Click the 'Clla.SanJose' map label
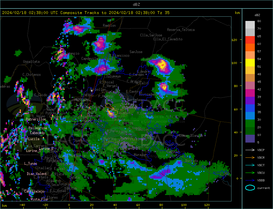 pyautogui.click(x=151, y=35)
